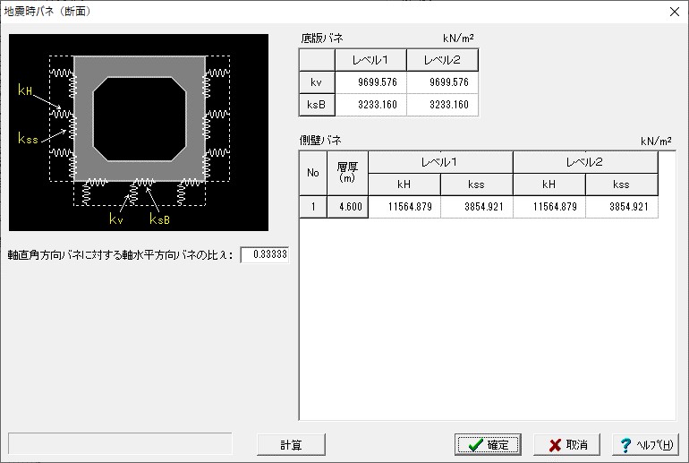Select layer thickness cell 4.600
The height and width of the screenshot is (463, 689).
pos(347,207)
